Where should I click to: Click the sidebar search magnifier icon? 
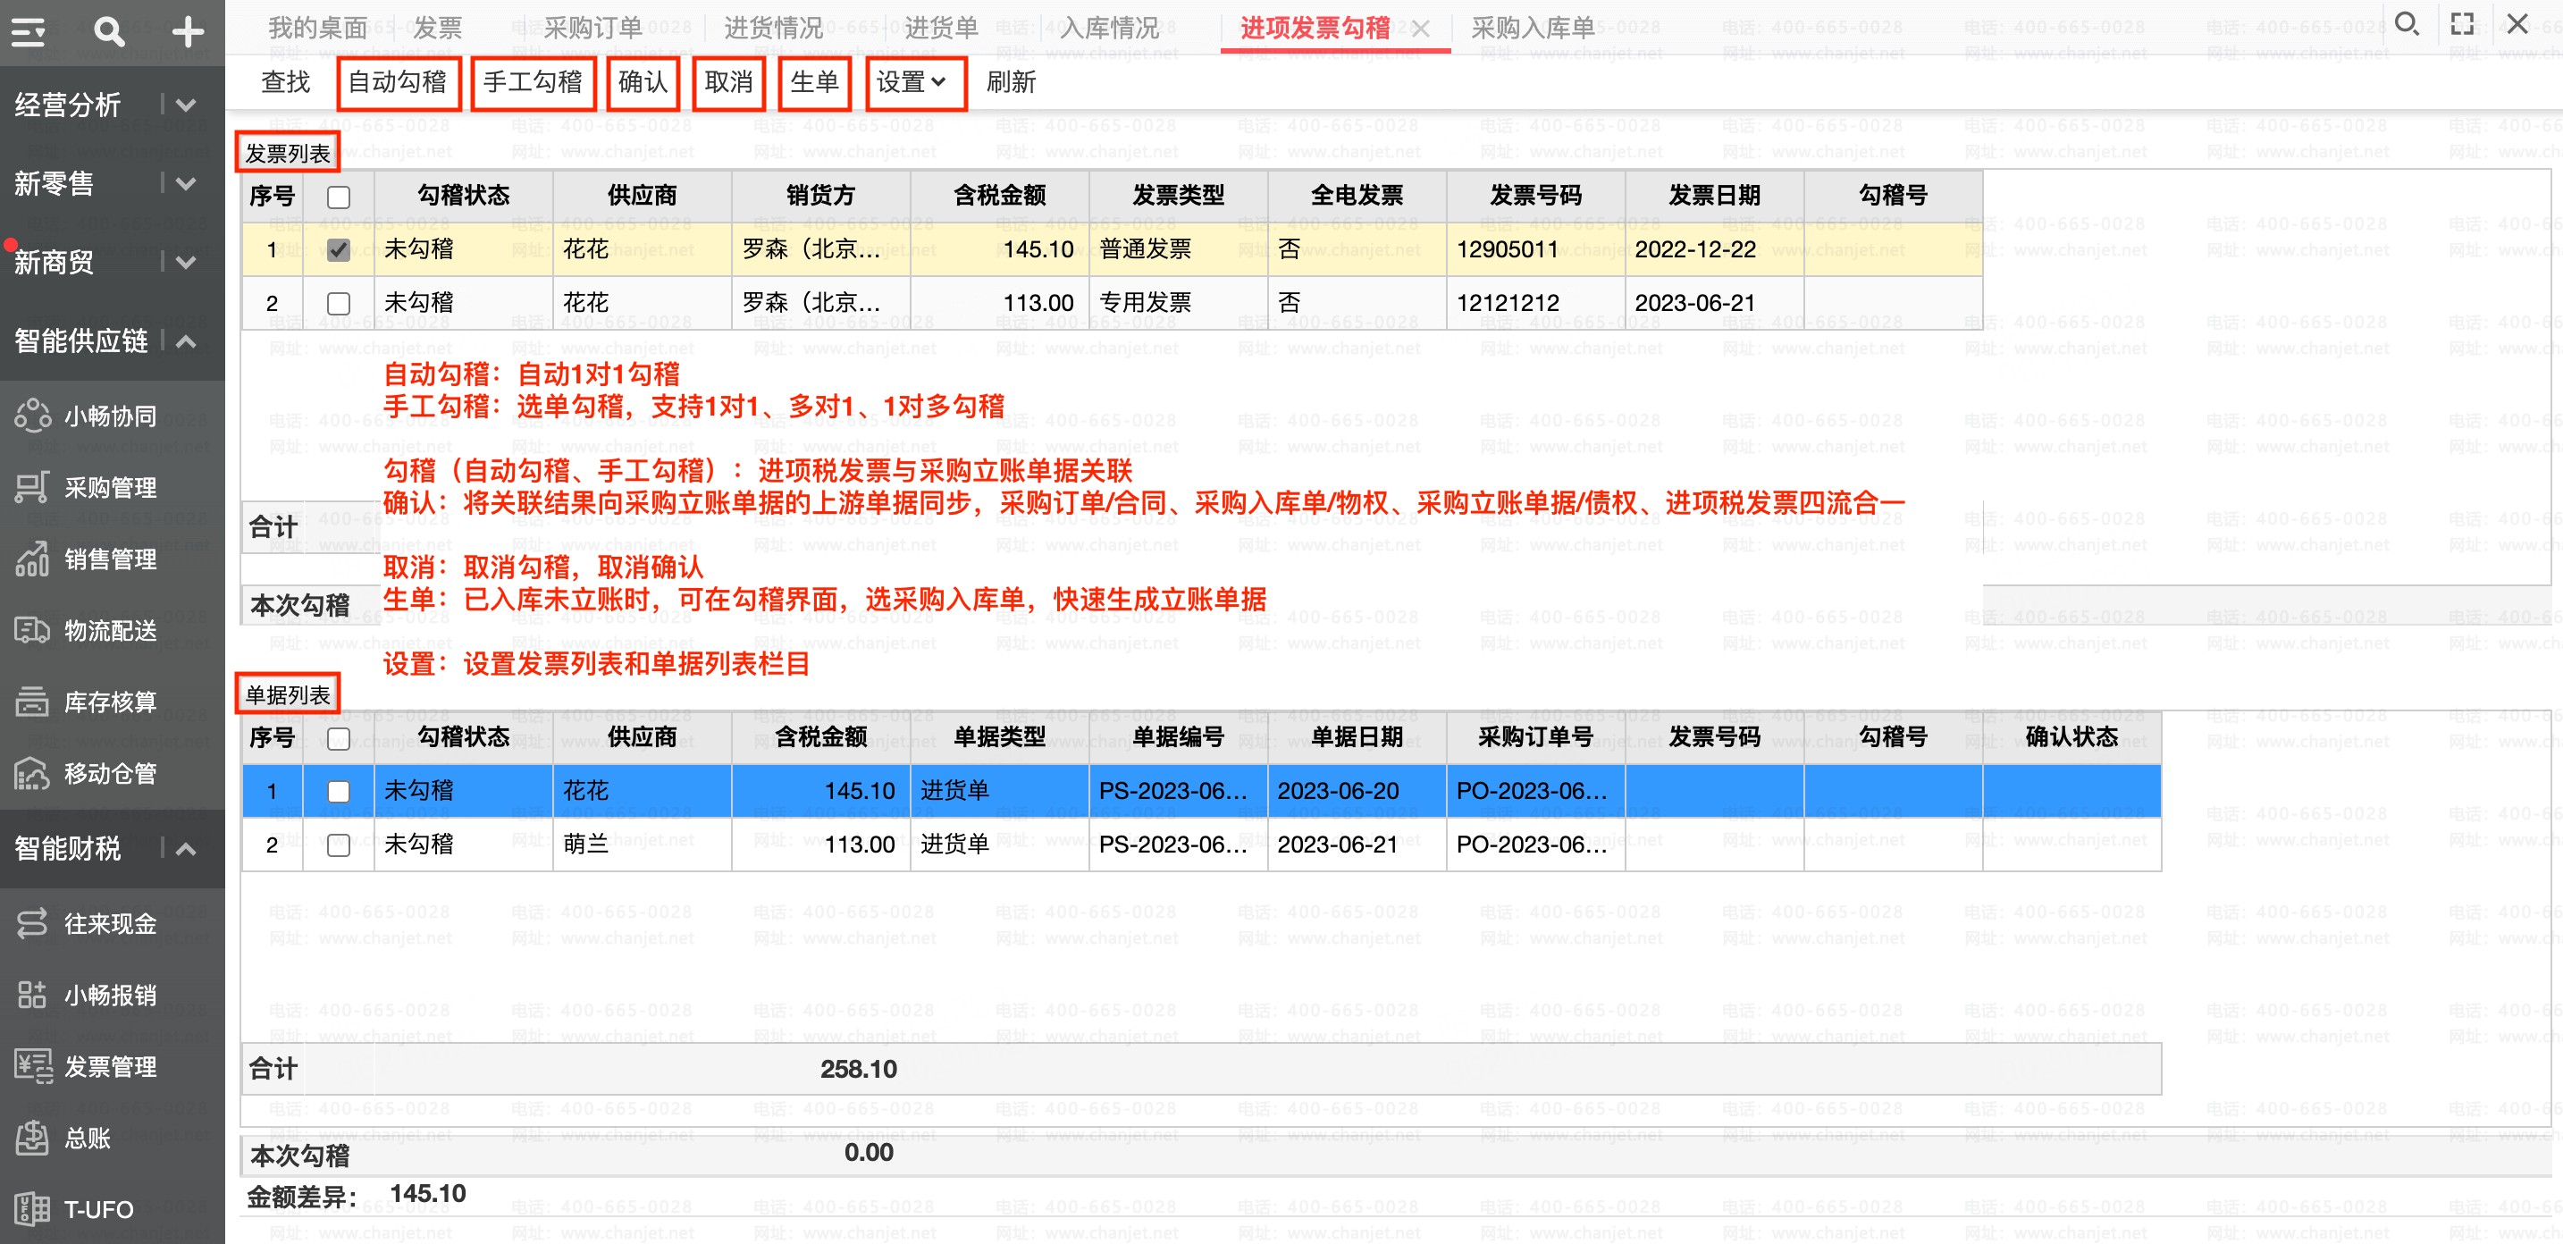tap(107, 32)
